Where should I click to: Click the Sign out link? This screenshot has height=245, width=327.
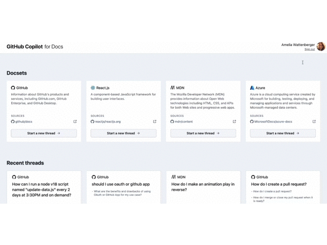pyautogui.click(x=310, y=49)
